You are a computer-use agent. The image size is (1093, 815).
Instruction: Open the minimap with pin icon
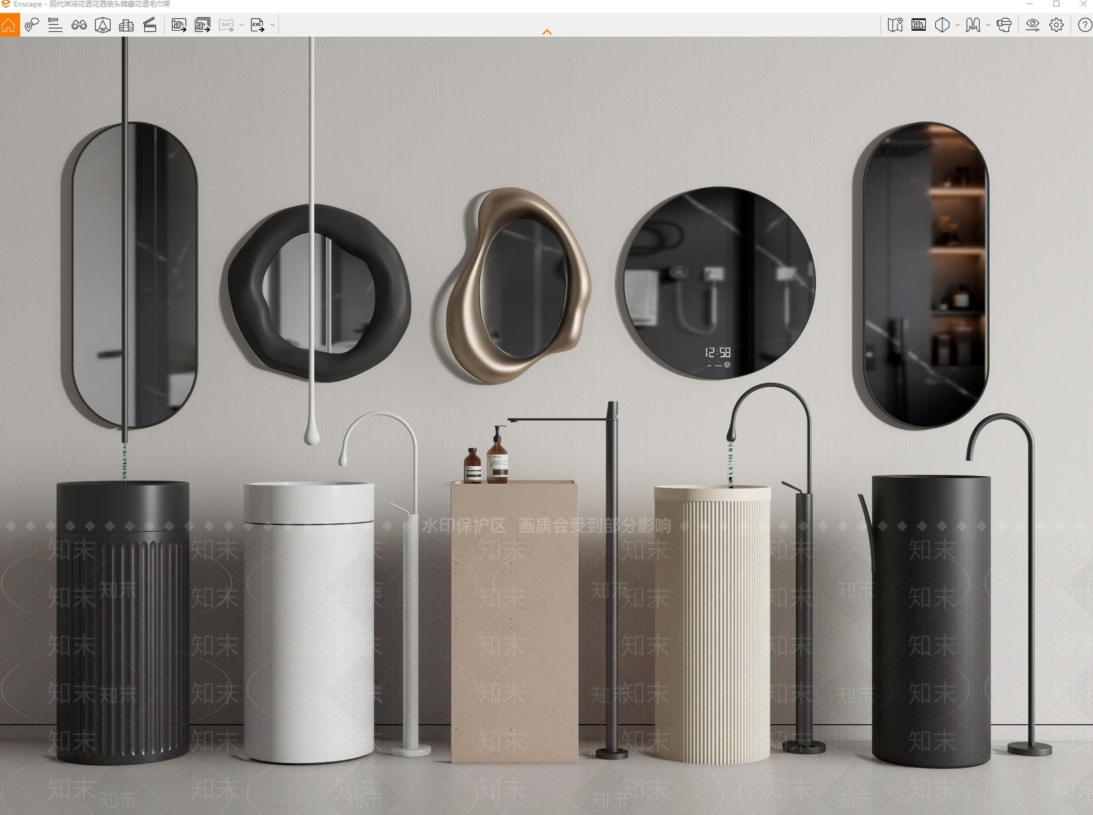tap(895, 25)
